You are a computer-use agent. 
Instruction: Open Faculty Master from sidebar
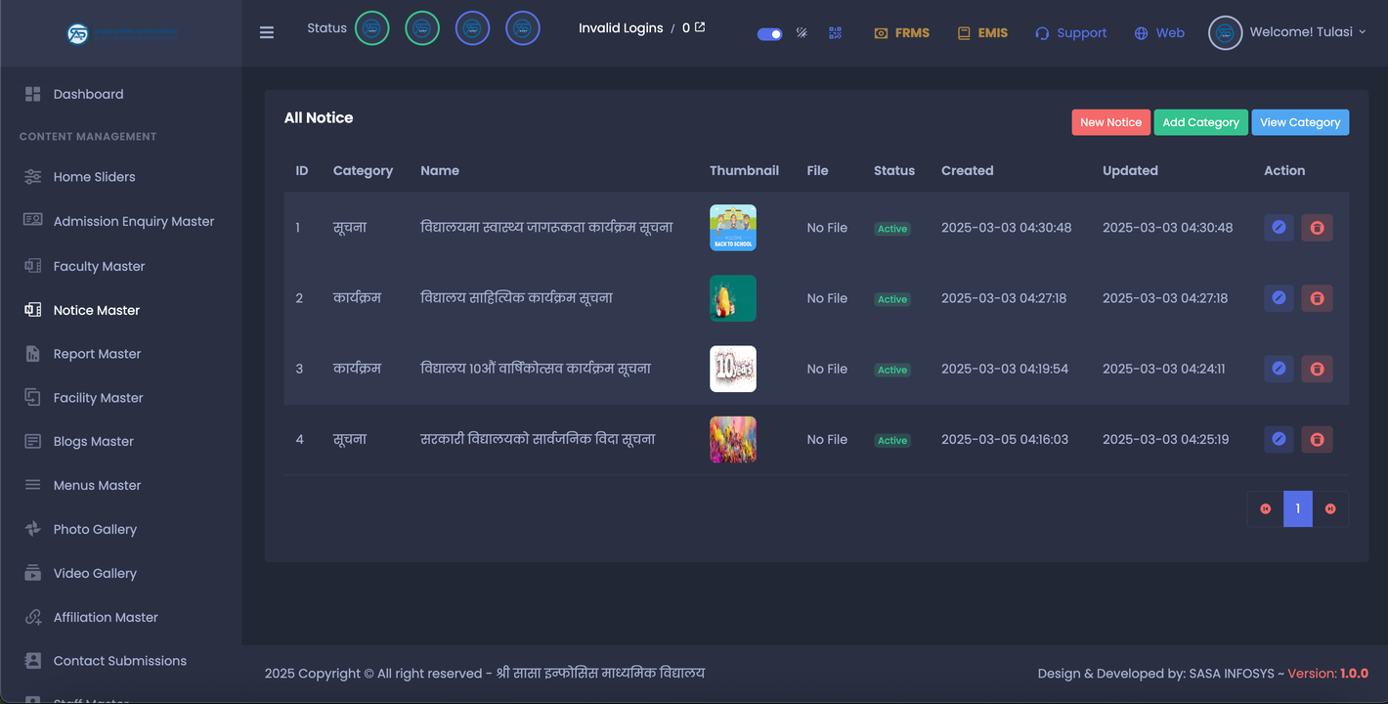pyautogui.click(x=99, y=266)
